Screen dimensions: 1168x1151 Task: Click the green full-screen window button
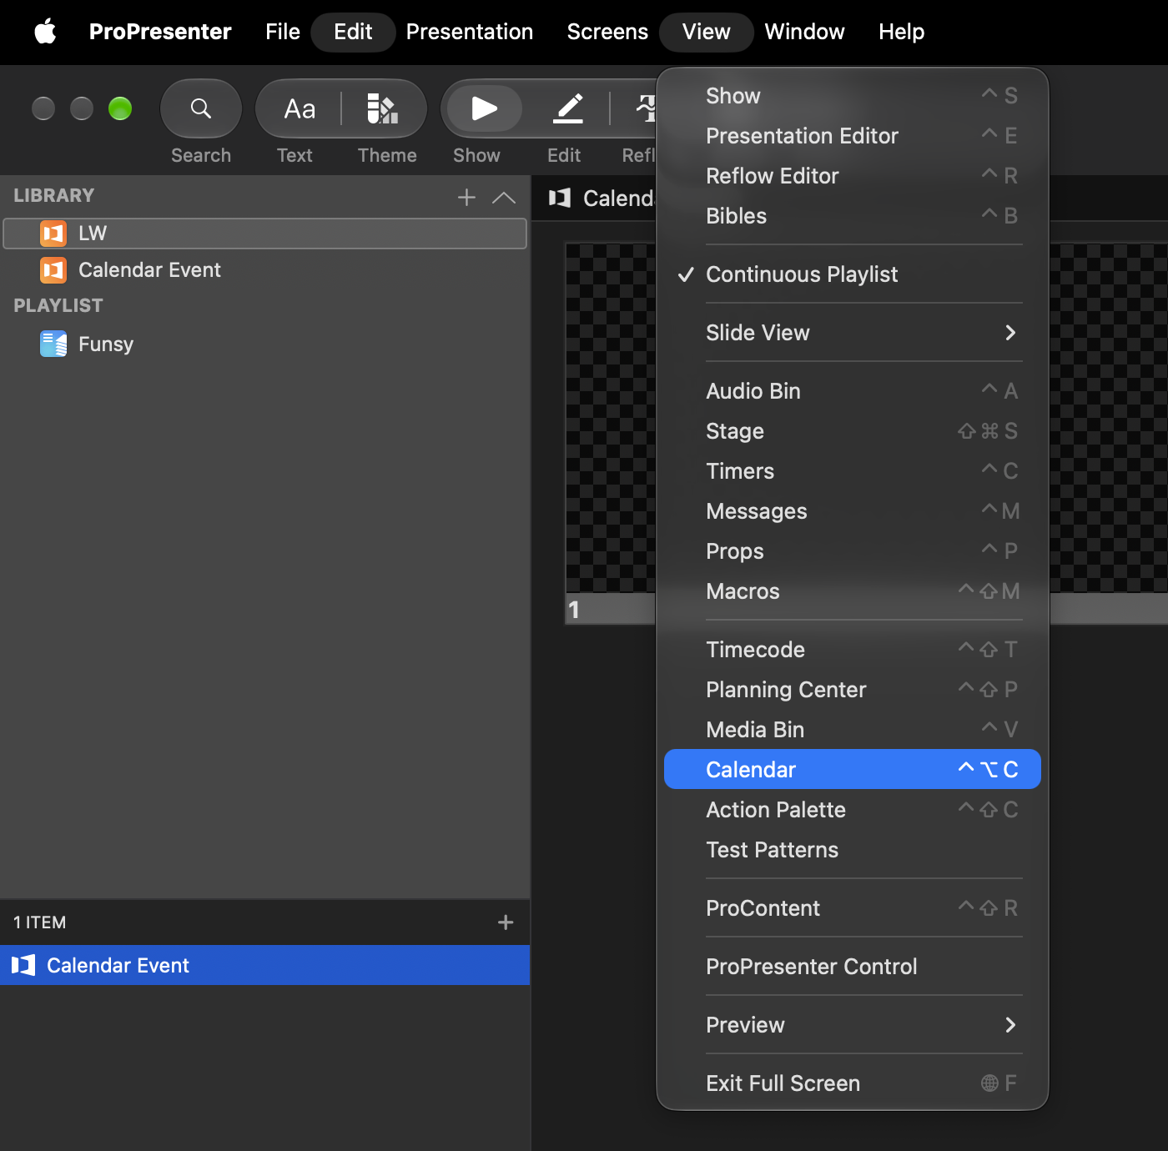click(x=120, y=108)
